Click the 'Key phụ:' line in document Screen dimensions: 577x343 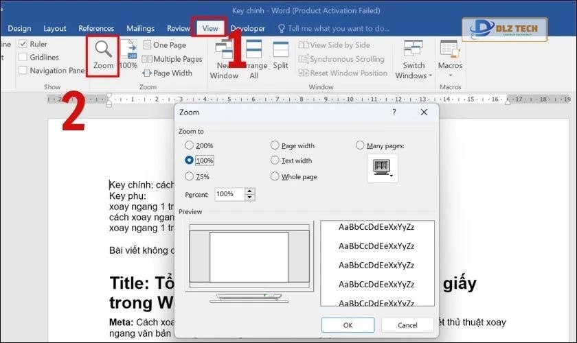pyautogui.click(x=128, y=196)
